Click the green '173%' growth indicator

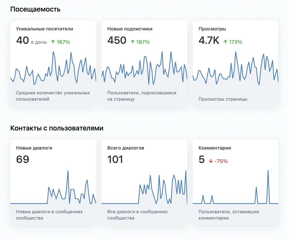(233, 42)
